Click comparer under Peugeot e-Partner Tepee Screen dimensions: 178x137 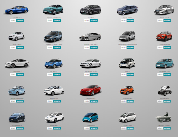57,47
